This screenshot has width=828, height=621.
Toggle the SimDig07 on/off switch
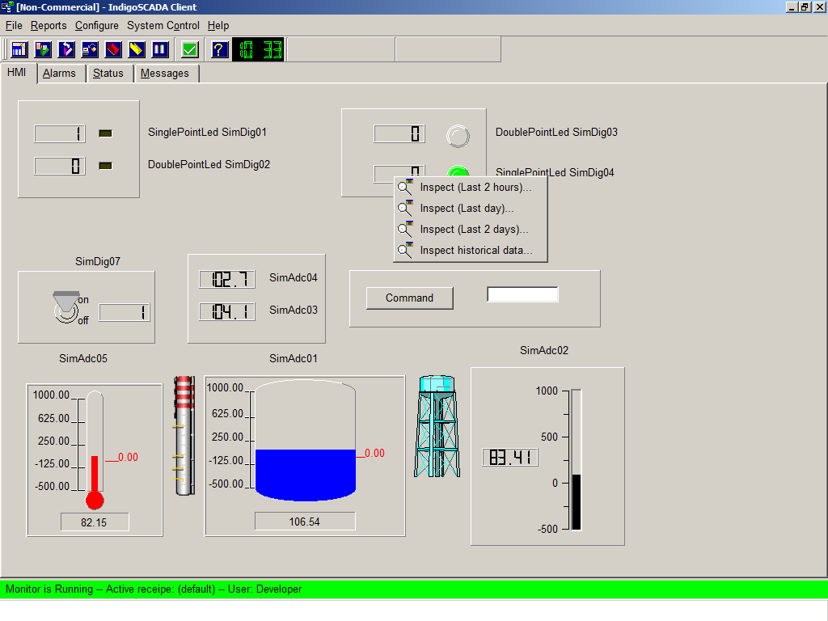click(65, 308)
